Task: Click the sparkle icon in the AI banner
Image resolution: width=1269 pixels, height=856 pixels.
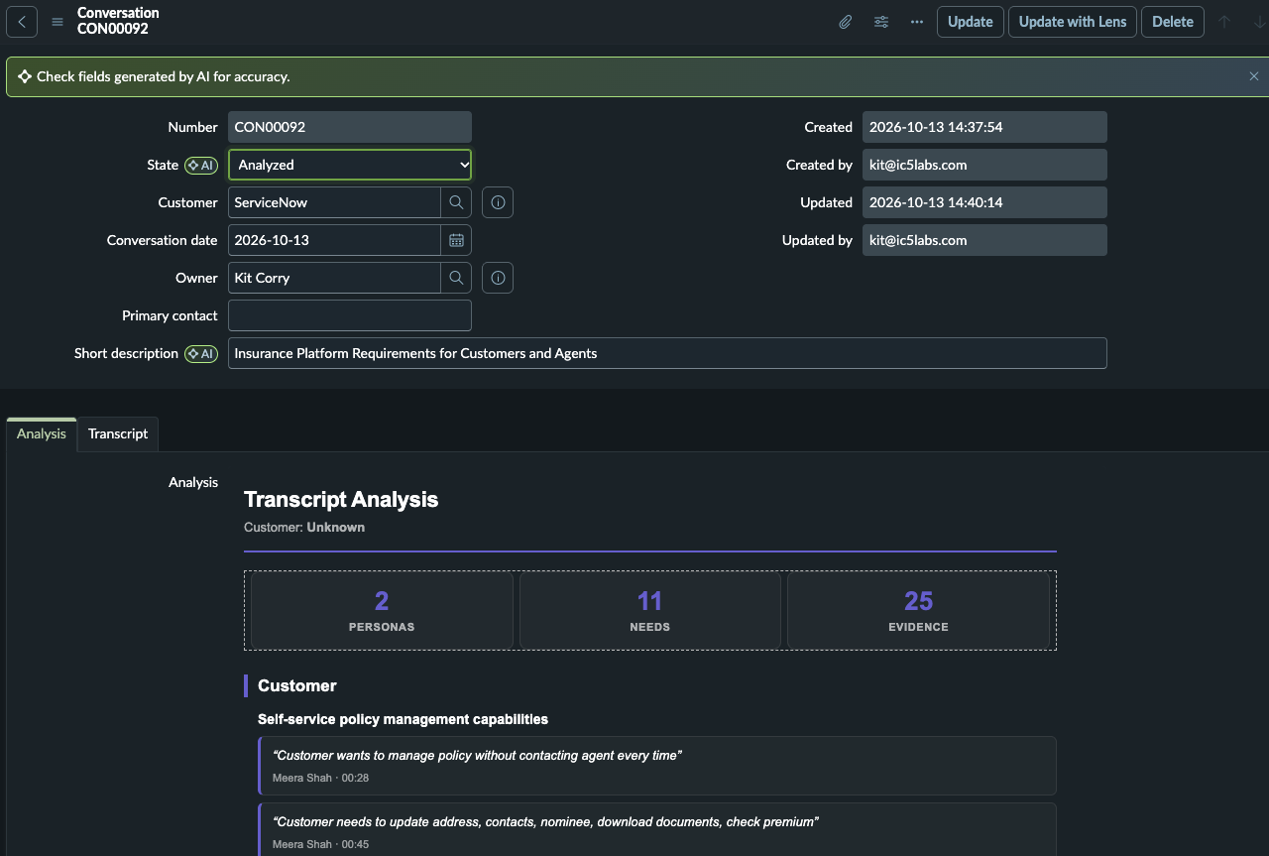Action: [25, 76]
